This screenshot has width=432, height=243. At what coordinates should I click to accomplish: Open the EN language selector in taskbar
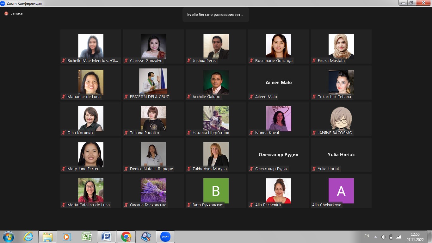pyautogui.click(x=367, y=236)
